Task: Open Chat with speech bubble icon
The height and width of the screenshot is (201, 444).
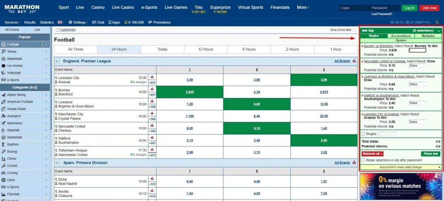Action: pos(98,22)
